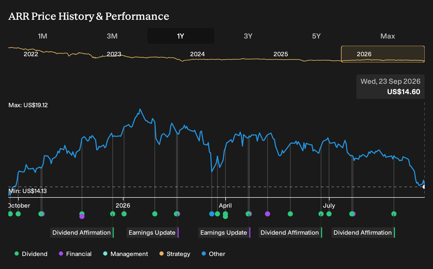Click the Min: US$14.13 label
This screenshot has width=433, height=269.
tap(28, 191)
